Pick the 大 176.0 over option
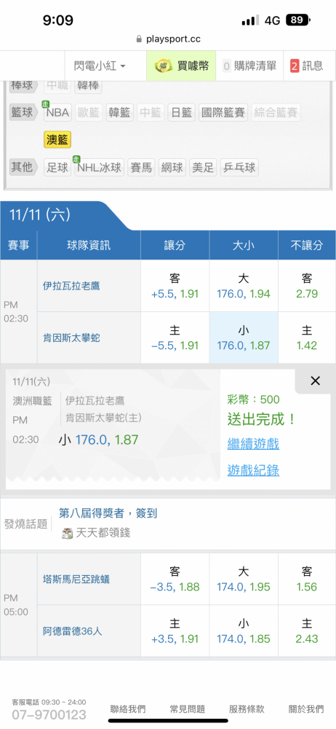This screenshot has height=729, width=336. click(244, 286)
